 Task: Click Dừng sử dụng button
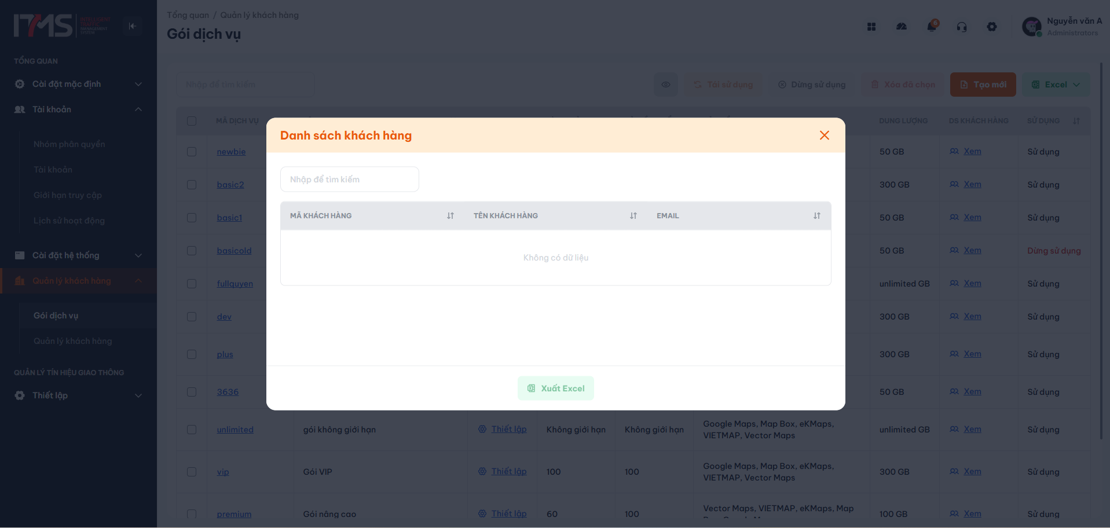(x=812, y=85)
